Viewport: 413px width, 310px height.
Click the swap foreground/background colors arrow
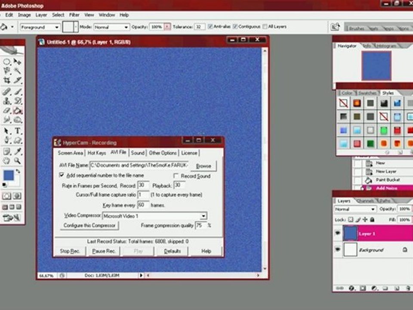click(x=18, y=171)
